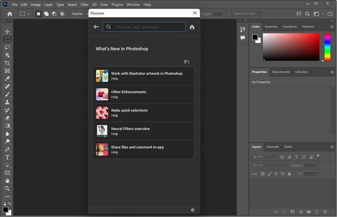Select the Eyedropper tool
The image size is (337, 217).
[7, 79]
